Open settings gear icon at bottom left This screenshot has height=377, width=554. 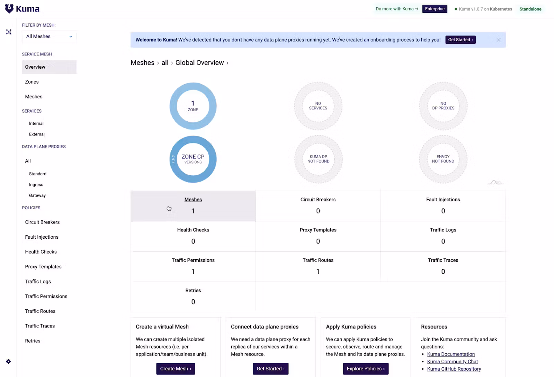pos(9,361)
